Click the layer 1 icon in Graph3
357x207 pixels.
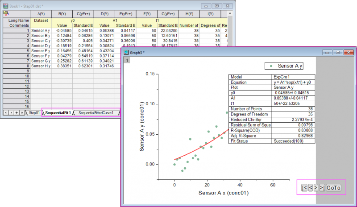pos(127,60)
